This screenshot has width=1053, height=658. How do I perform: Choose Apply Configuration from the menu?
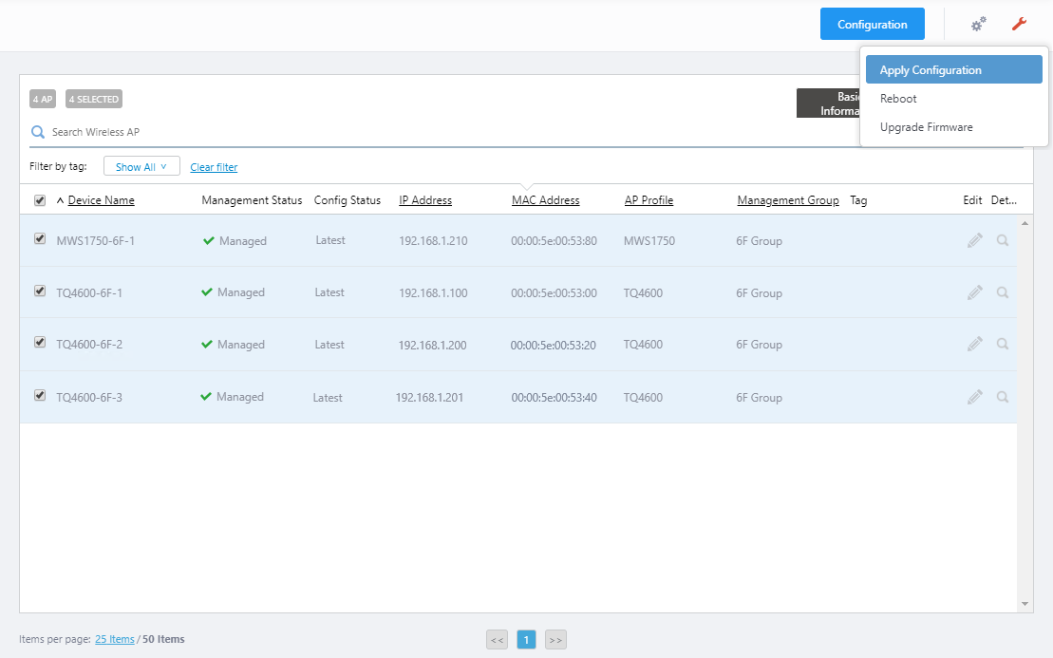(953, 70)
